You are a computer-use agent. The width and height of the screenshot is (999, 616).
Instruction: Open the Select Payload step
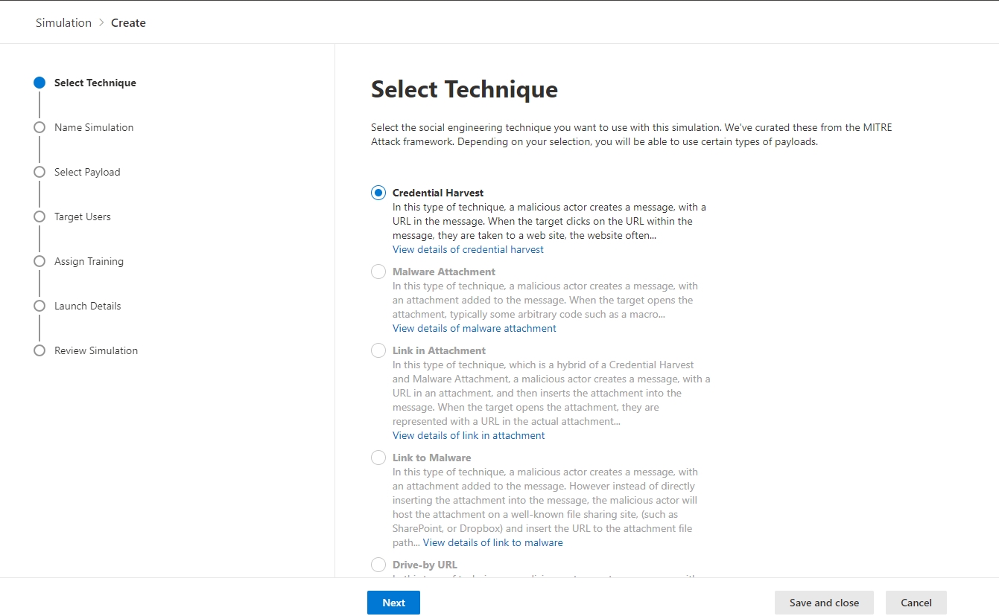click(87, 172)
